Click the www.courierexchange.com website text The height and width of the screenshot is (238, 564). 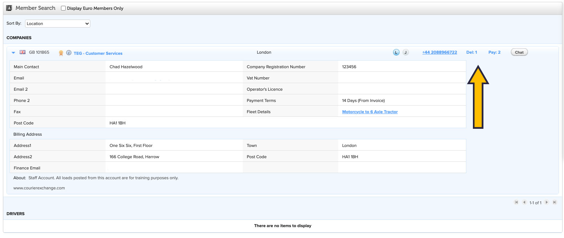[39, 188]
